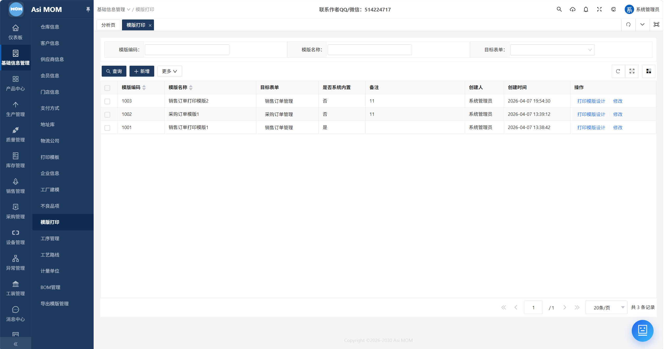Open the 生产管理 sidebar module
Image resolution: width=664 pixels, height=349 pixels.
coord(15,109)
